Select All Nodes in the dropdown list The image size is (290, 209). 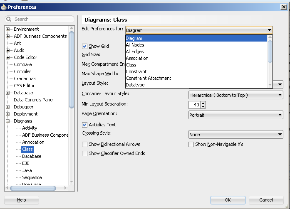coord(196,45)
